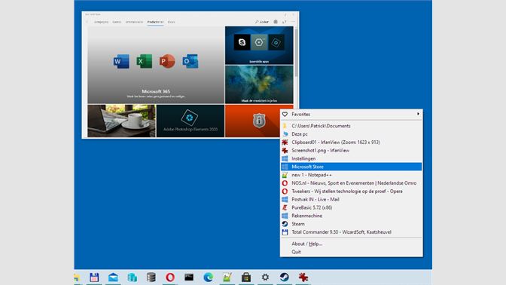Open the coffee cup and newspaper tile

(x=122, y=121)
